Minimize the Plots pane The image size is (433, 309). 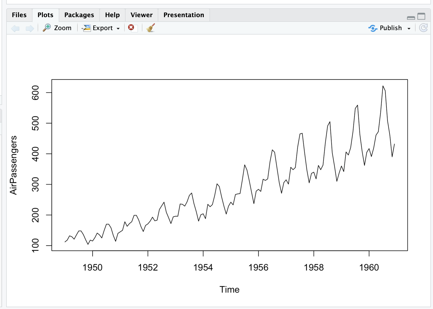pos(411,17)
